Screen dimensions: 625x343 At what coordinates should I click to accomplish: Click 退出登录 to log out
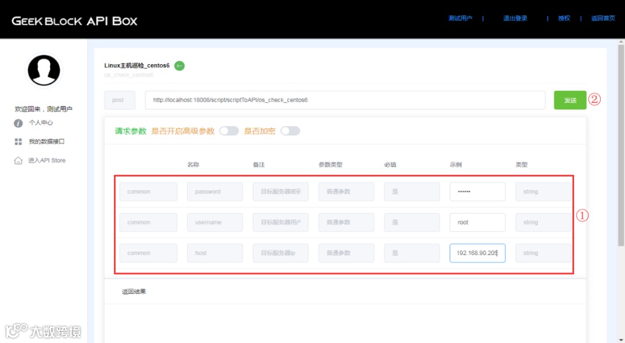pyautogui.click(x=515, y=19)
